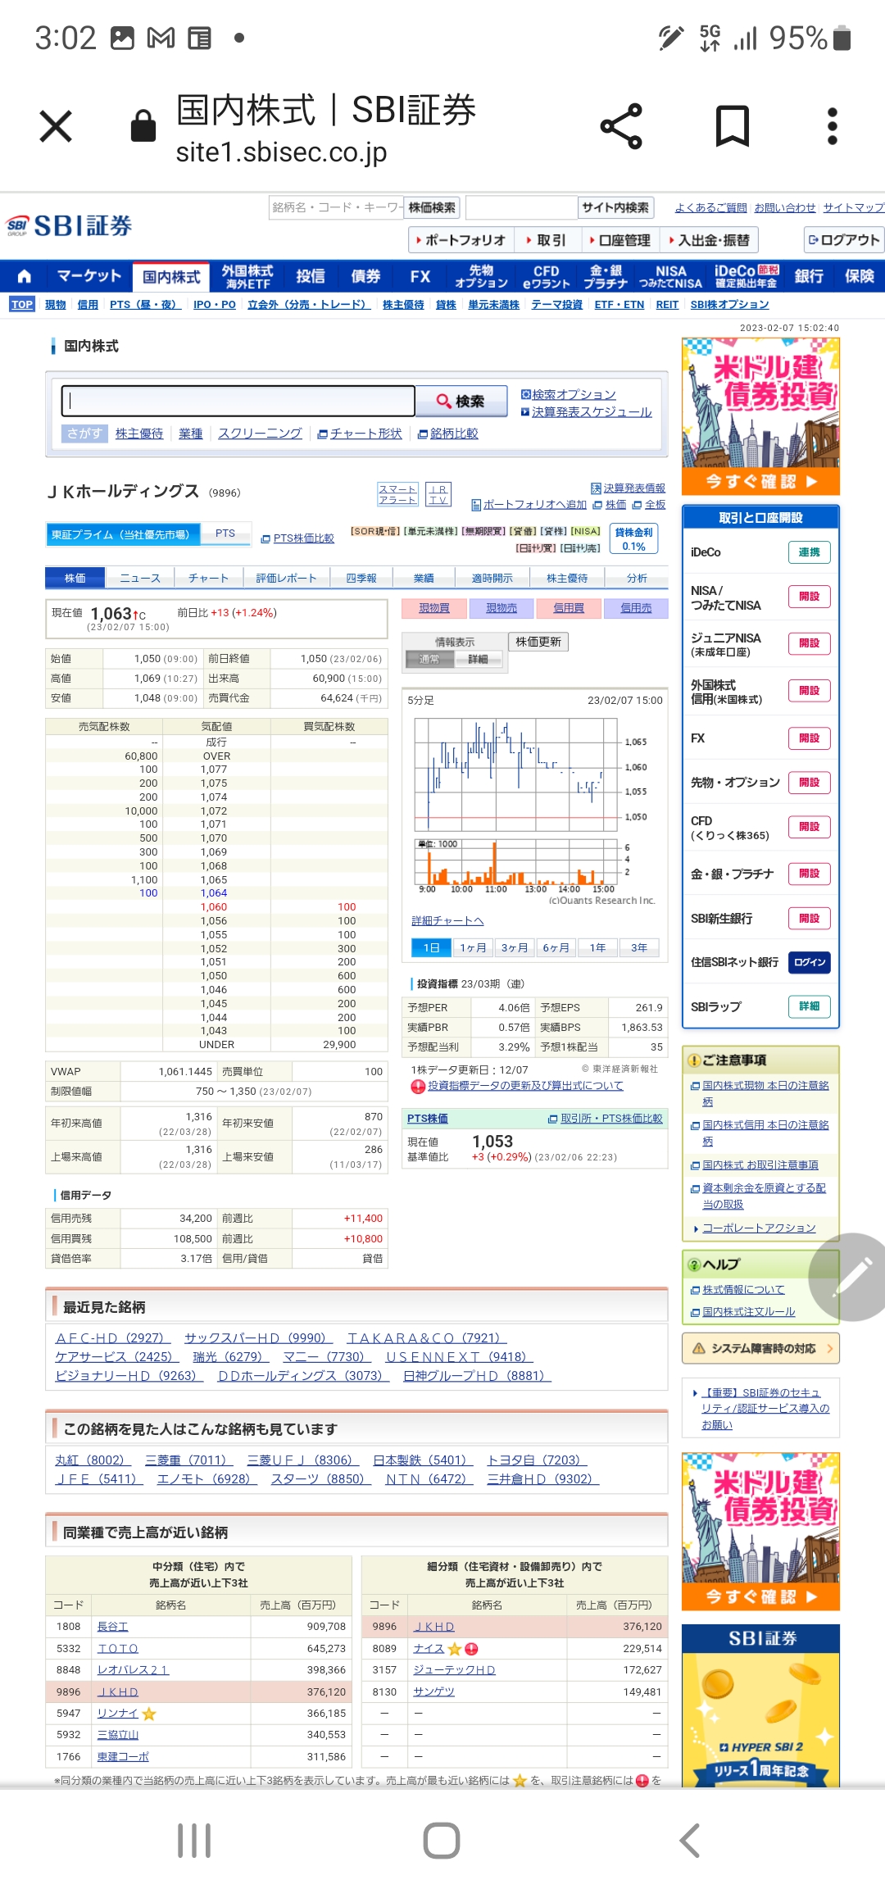Click 住信SBIネット銀行 ログイン button

pyautogui.click(x=810, y=962)
